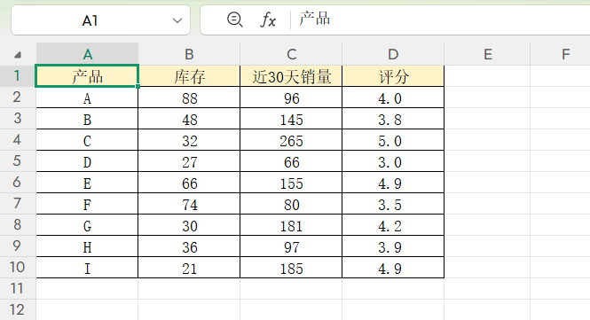Select row 4 header
Viewport: 590px width, 320px height.
click(18, 140)
